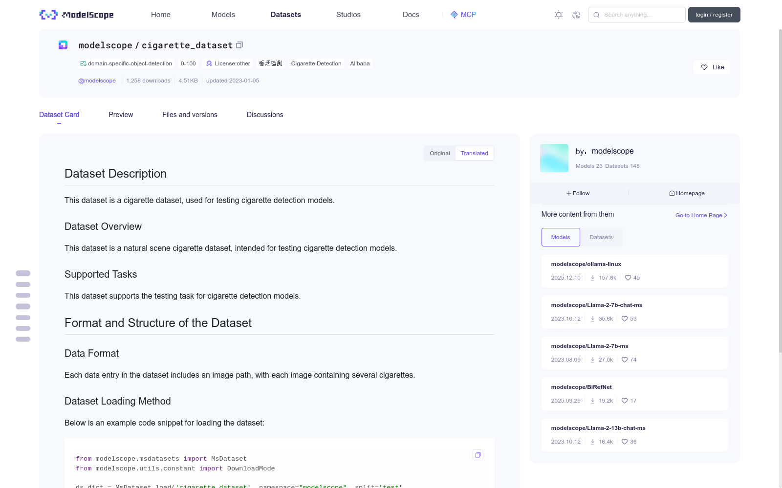
Task: Focus the Search anything input field
Action: point(637,15)
